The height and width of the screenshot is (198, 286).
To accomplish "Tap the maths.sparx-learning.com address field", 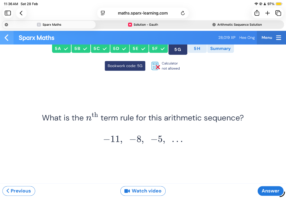I will point(143,13).
